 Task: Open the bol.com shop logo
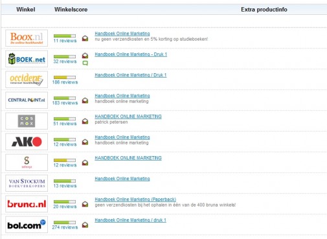coord(27,225)
